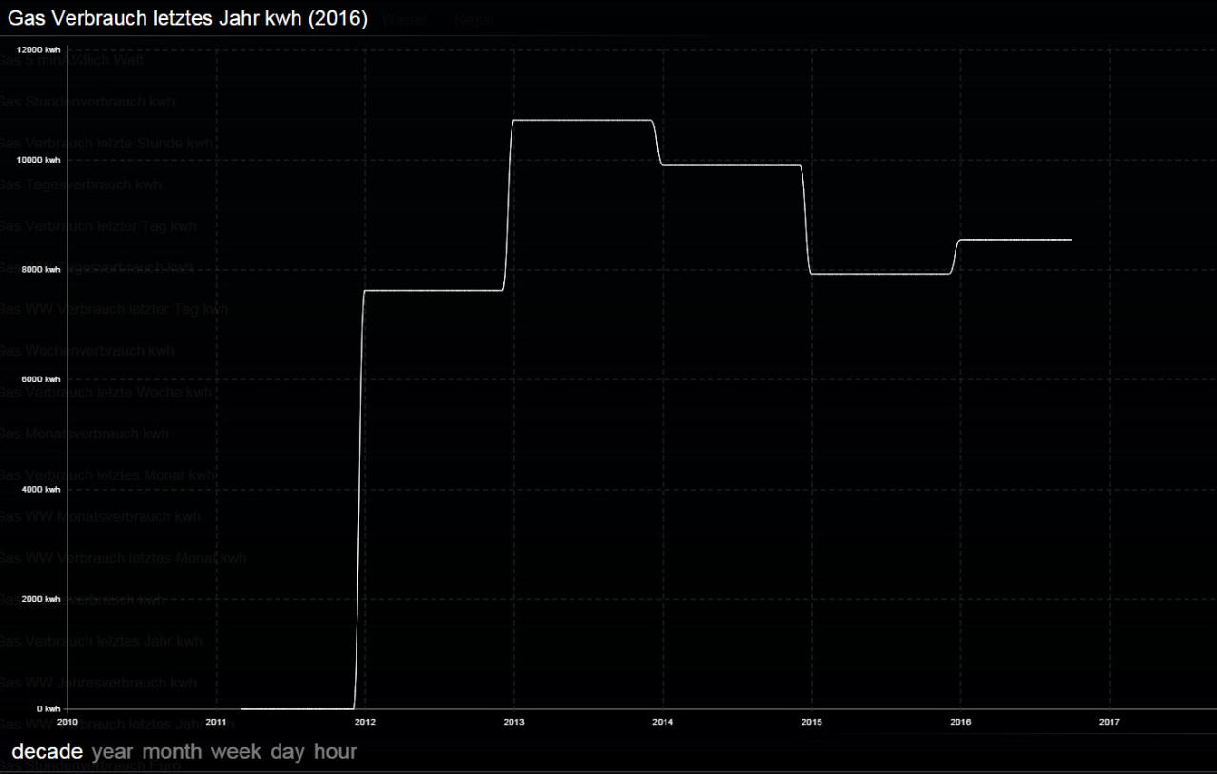Select the week time range

(x=236, y=752)
